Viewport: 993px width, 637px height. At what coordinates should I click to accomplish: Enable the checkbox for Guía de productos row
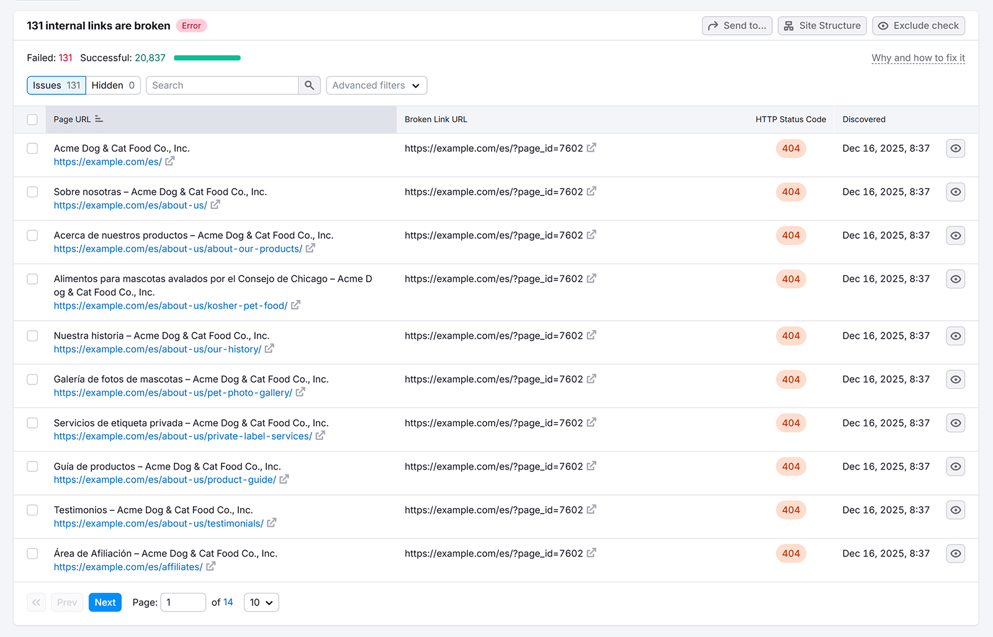click(32, 466)
